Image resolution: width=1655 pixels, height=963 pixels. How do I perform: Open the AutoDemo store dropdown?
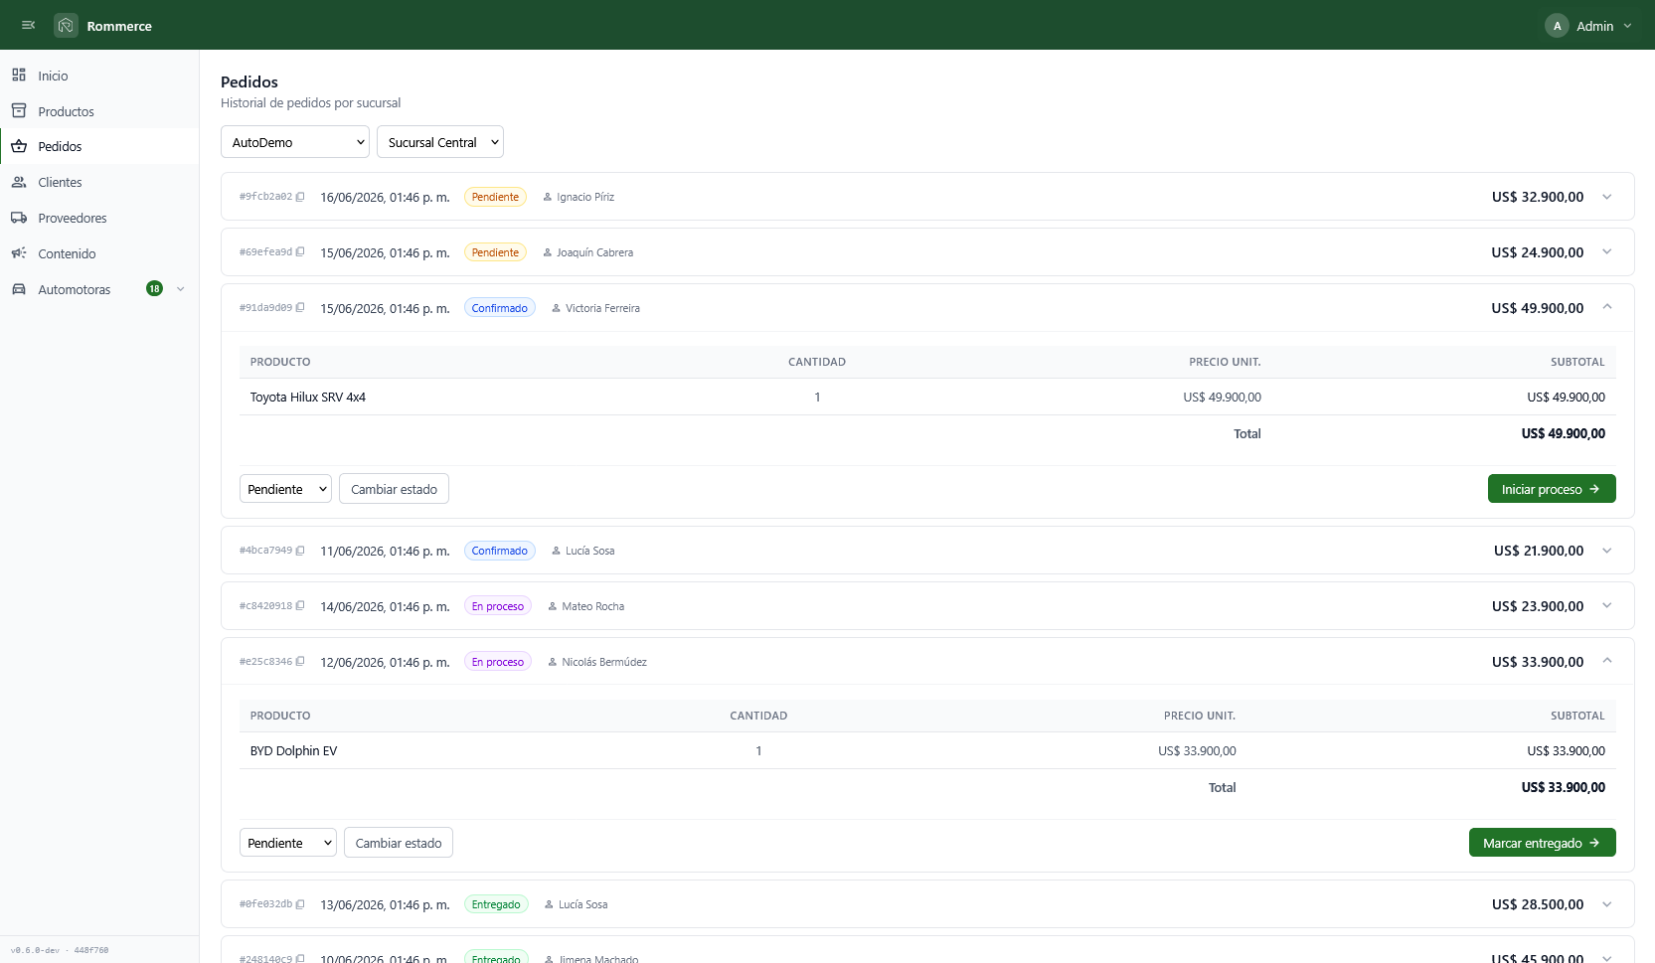tap(295, 142)
